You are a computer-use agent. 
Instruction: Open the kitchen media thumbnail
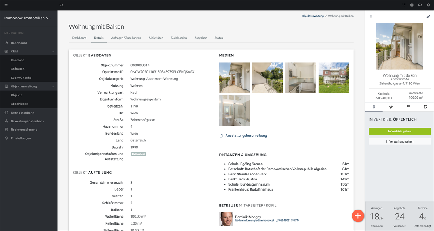click(301, 78)
